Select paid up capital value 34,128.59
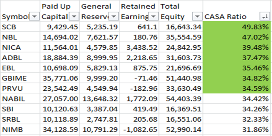Screen dimensions: 272x136 point(60,129)
